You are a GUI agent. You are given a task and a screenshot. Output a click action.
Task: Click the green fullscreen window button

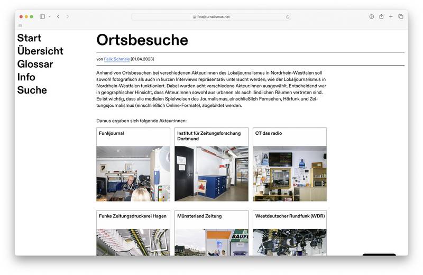point(32,17)
